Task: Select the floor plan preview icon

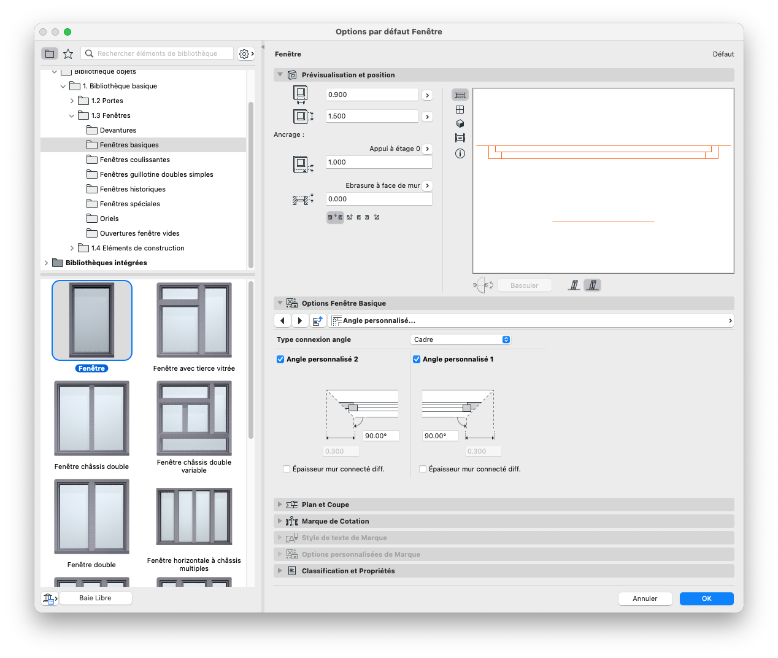Action: (x=460, y=95)
